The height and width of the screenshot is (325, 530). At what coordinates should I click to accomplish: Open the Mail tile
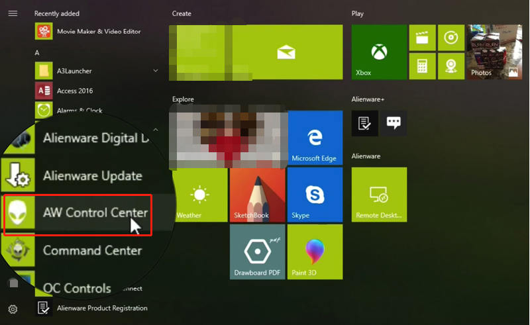click(x=286, y=52)
